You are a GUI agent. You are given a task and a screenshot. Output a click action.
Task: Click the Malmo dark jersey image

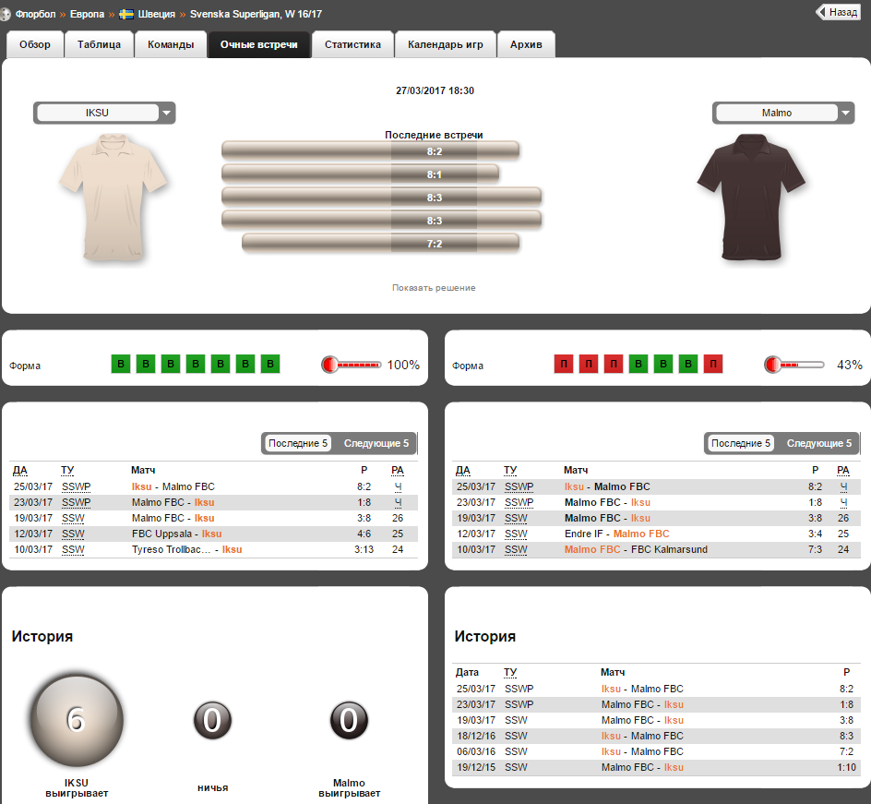[751, 197]
